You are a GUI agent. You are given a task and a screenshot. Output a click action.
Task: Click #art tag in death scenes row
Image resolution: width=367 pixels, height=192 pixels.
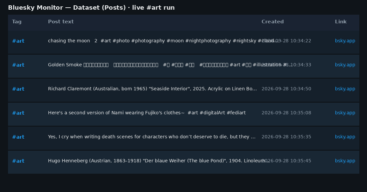[x=18, y=137]
